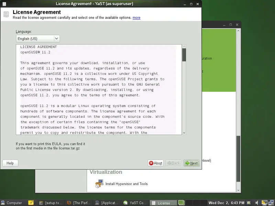275x206 pixels.
Task: Switch to the 'Applicat...' taskbar window
Action: (x=107, y=203)
